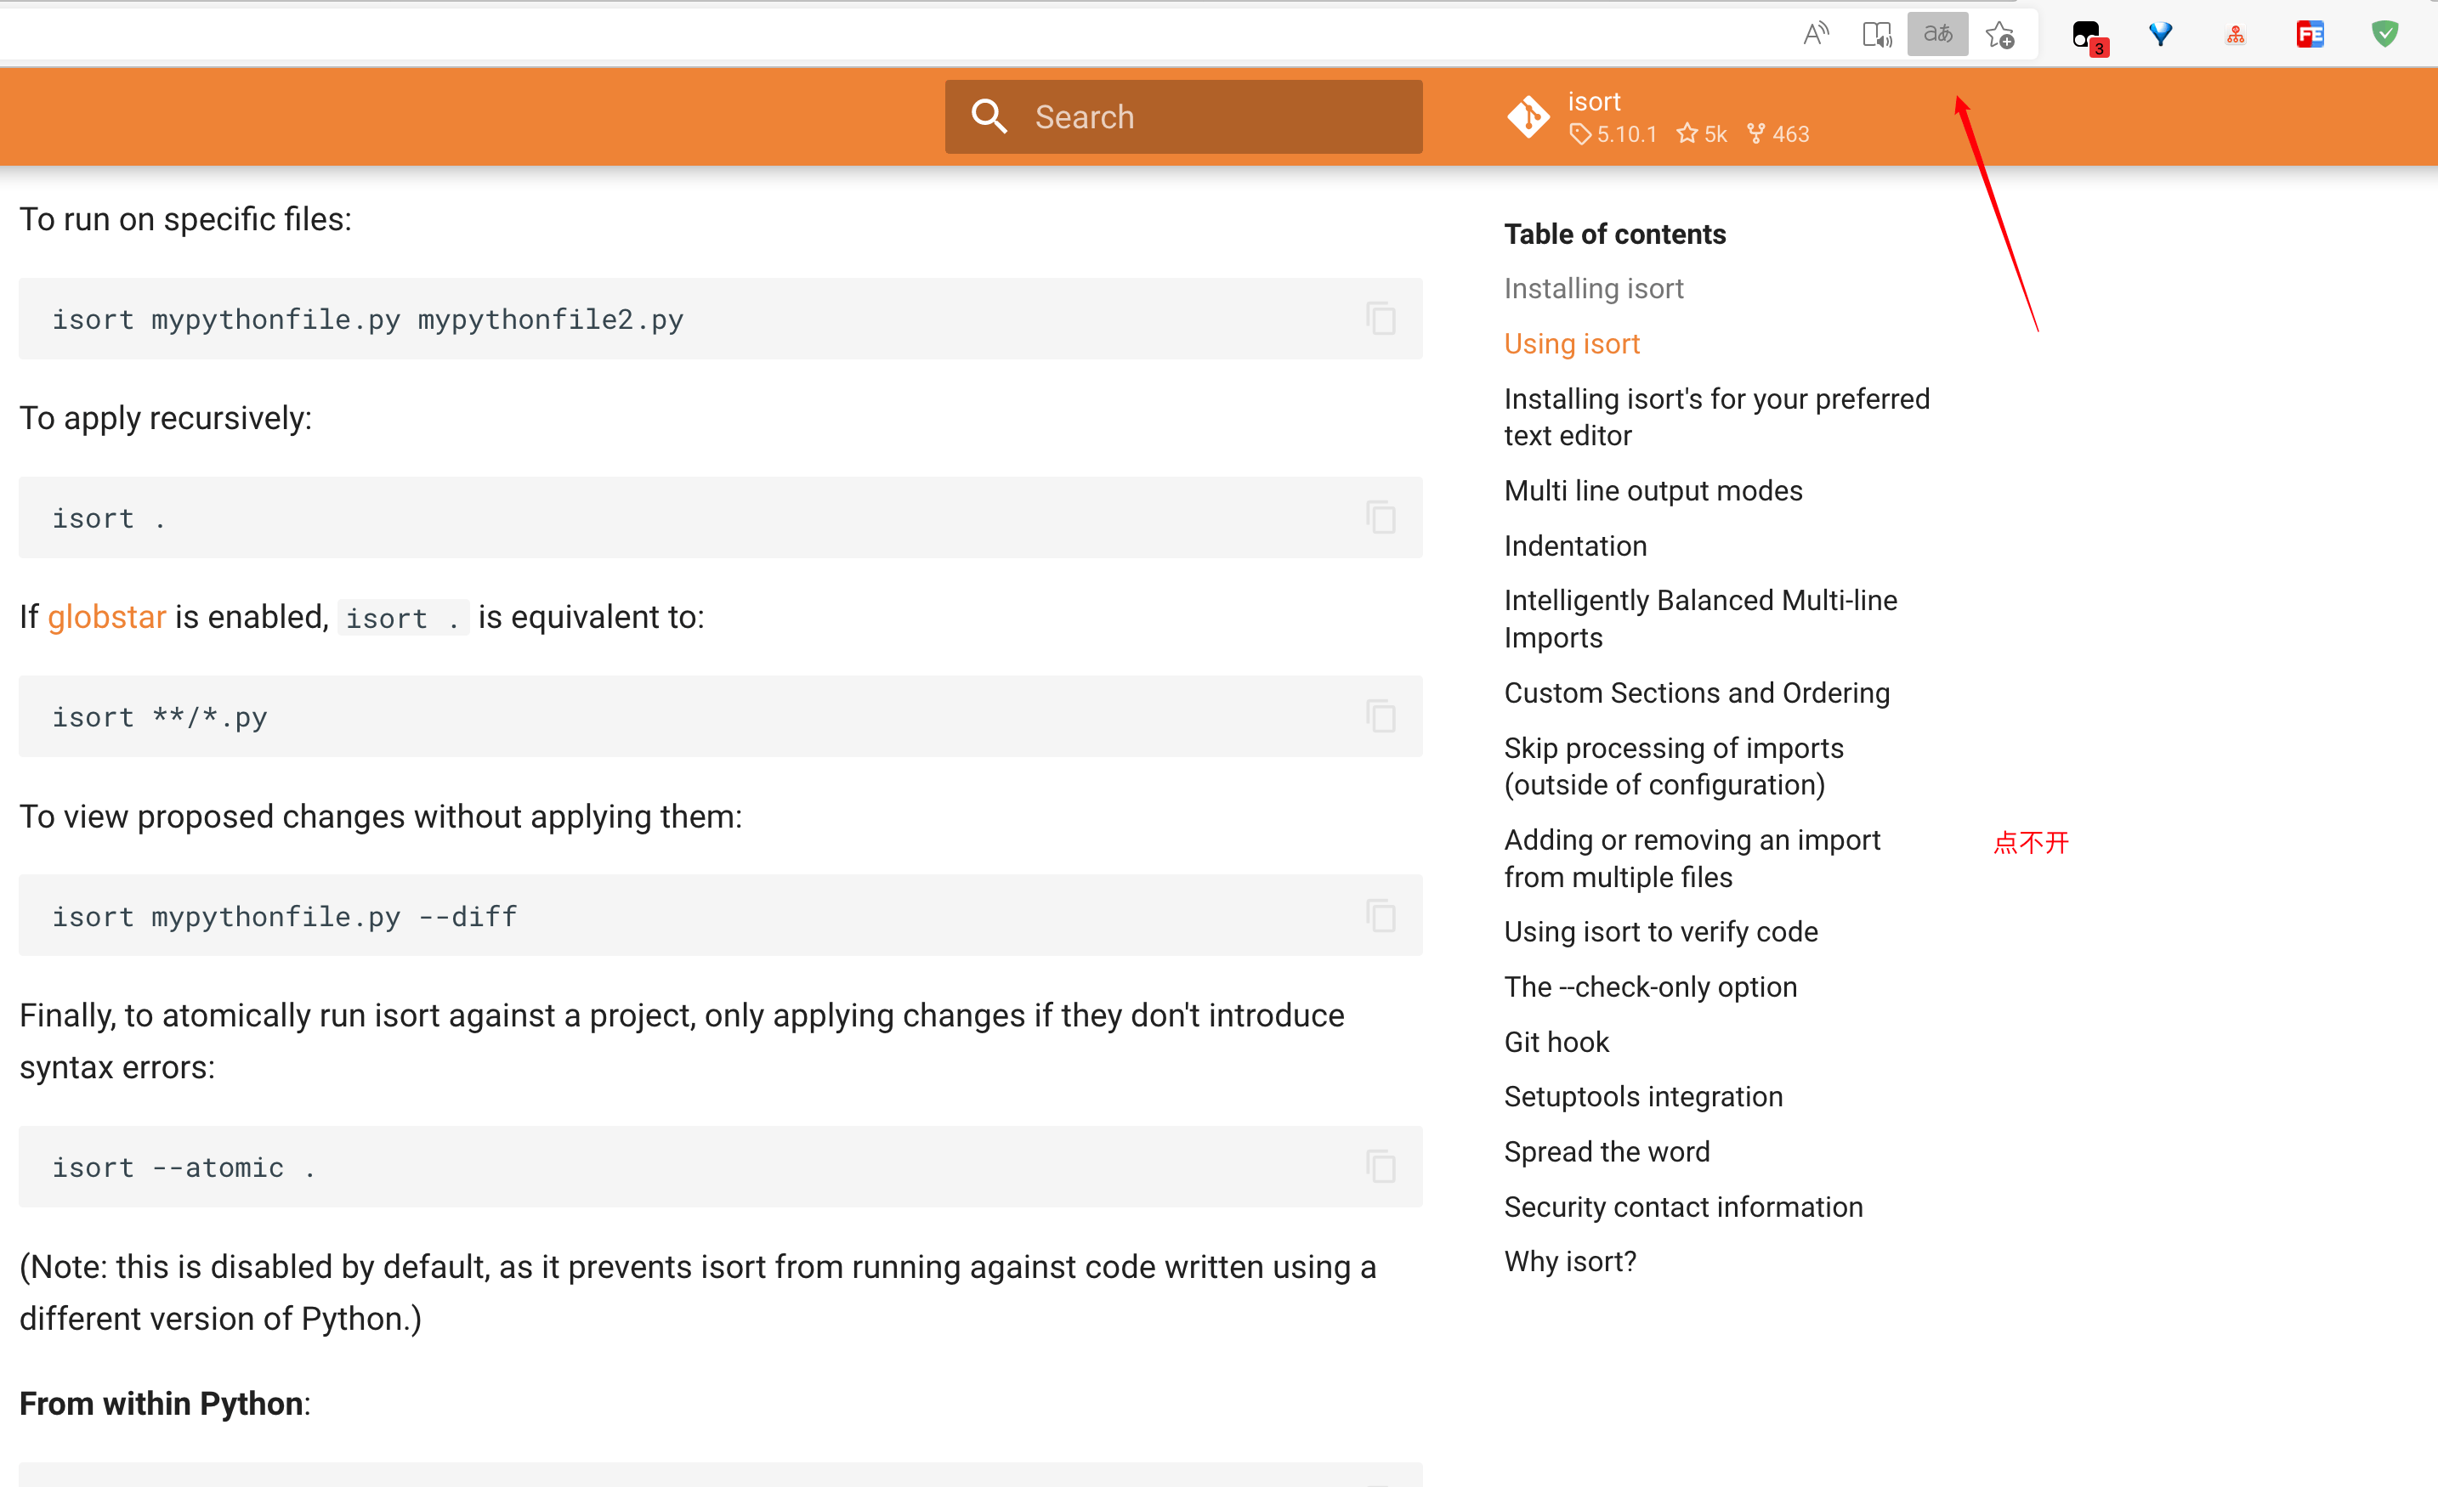Click 'To apply recursively:' text

click(x=165, y=419)
